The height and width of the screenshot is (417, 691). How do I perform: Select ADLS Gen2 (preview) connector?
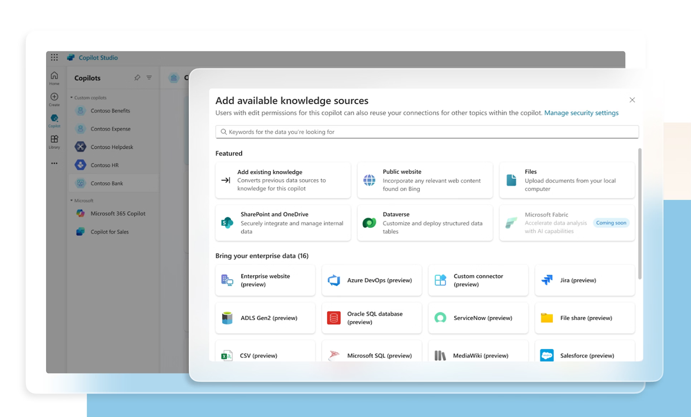265,318
